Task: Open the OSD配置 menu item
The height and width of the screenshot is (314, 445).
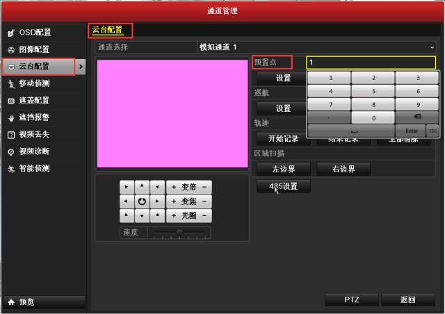Action: click(35, 33)
